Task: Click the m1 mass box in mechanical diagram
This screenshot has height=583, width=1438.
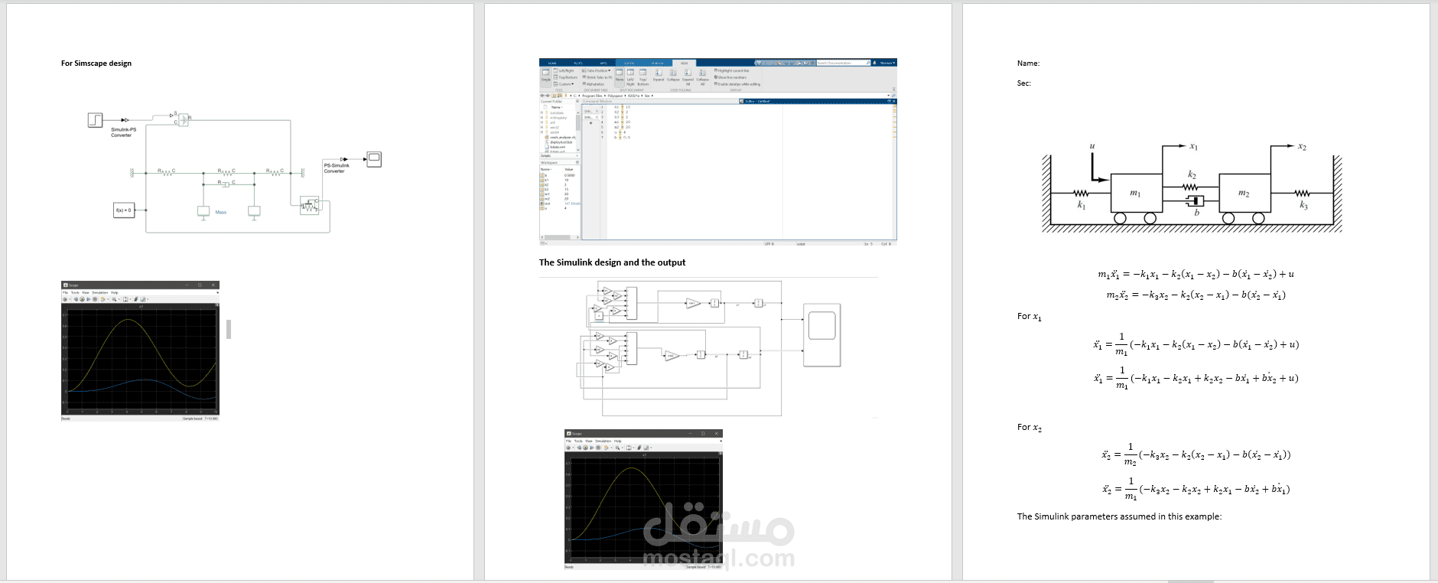Action: point(1136,194)
